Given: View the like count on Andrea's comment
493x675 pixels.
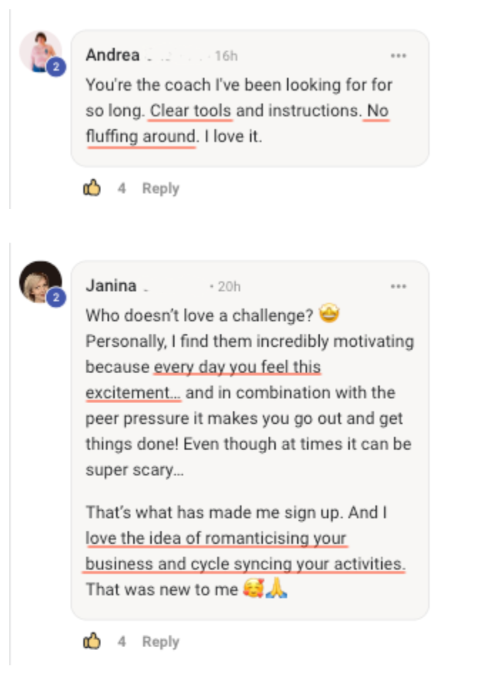Looking at the screenshot, I should (x=122, y=188).
